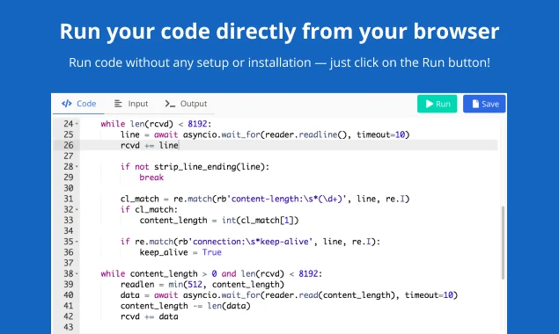Click the keep-alive re.match condition on line 35
This screenshot has height=334, width=559.
coord(251,242)
